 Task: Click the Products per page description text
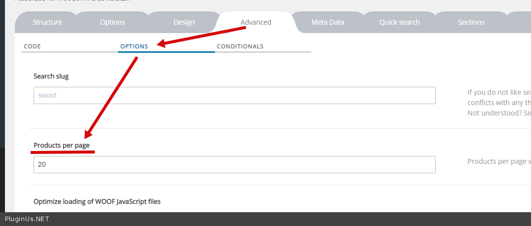[499, 161]
